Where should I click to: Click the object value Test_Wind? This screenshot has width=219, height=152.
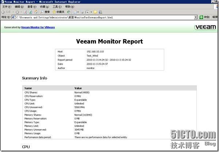point(92,56)
